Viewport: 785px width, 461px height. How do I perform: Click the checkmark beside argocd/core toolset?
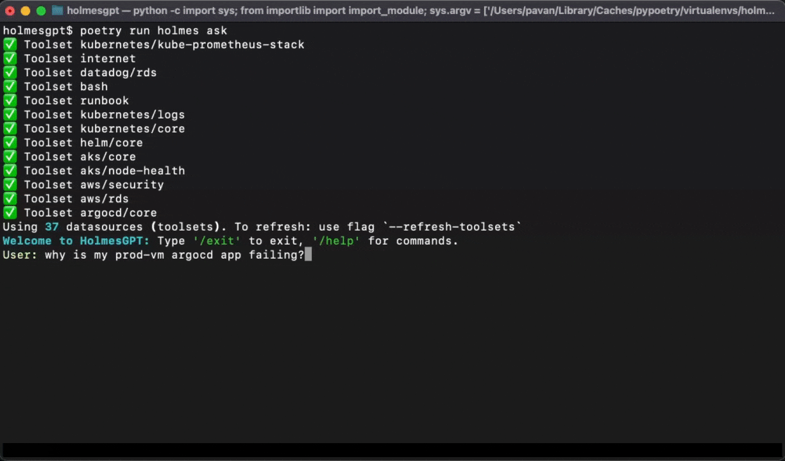click(10, 213)
